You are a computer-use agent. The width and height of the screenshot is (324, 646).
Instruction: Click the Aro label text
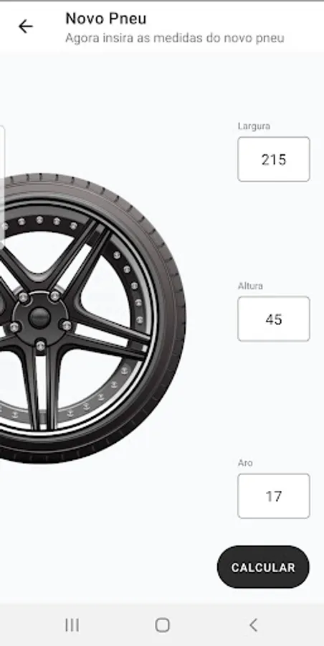[x=245, y=463]
